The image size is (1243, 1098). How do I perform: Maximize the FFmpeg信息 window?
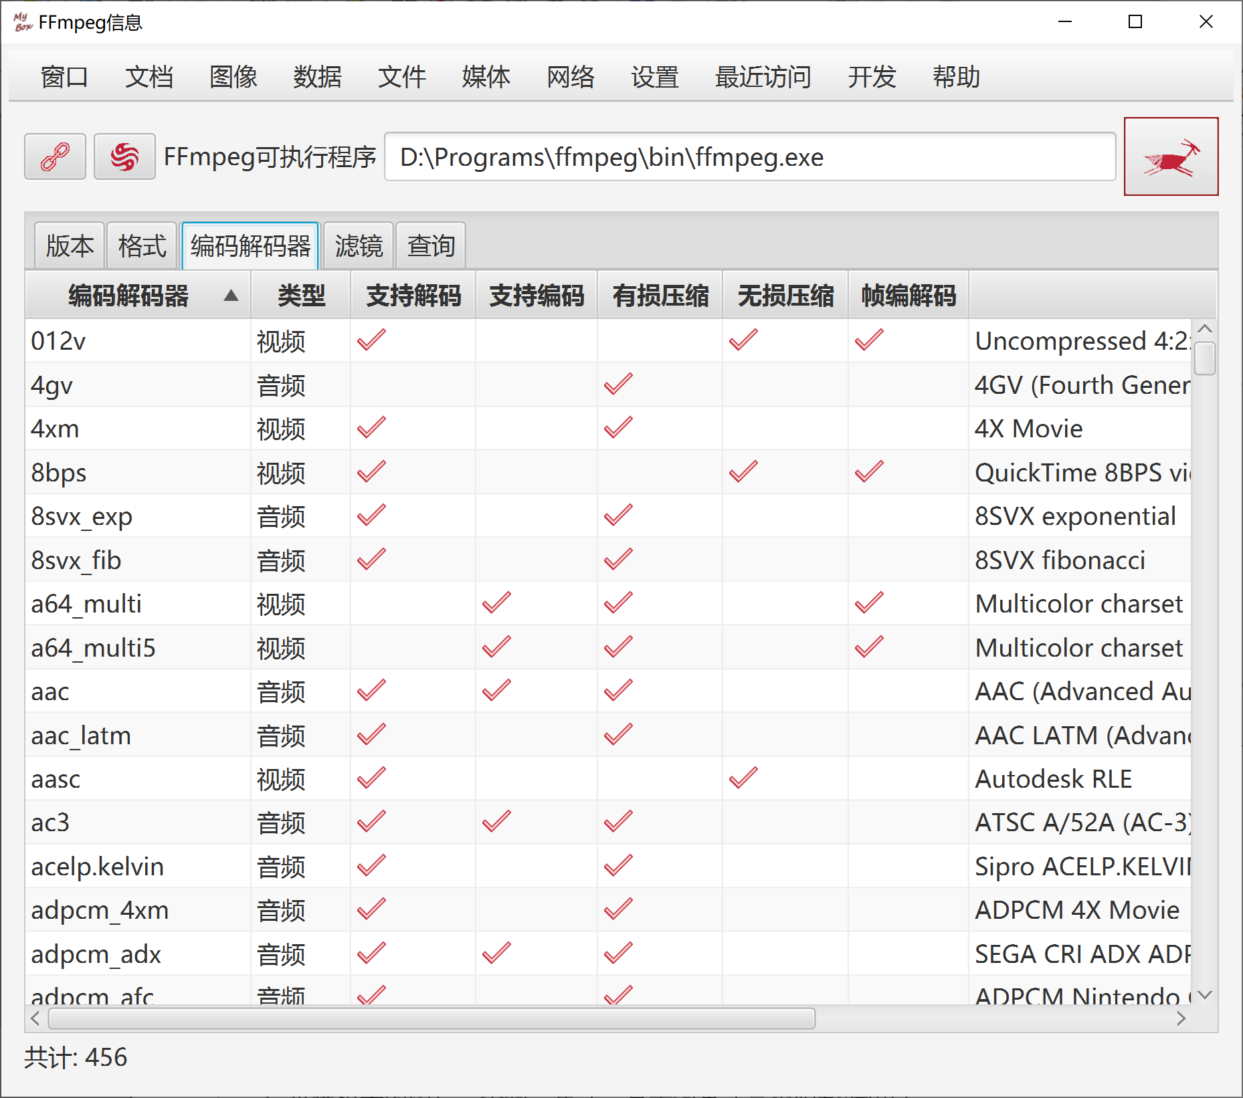click(1135, 22)
